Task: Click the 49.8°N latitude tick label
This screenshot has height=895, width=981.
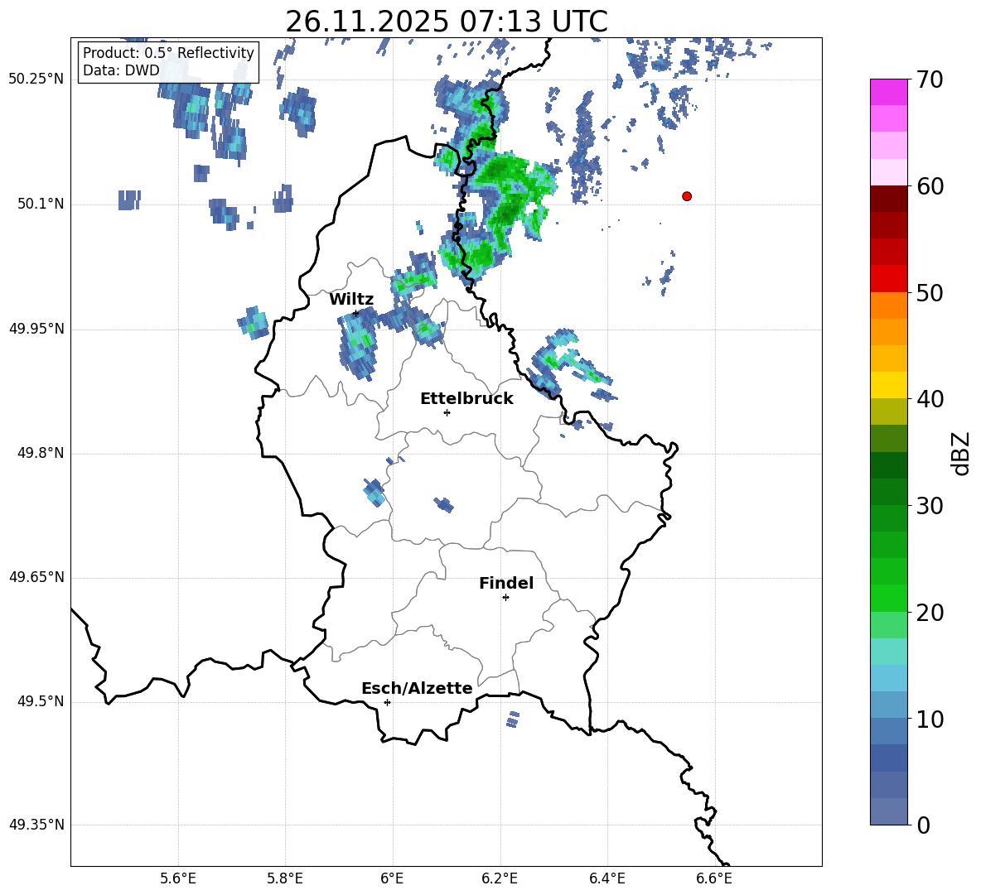Action: pyautogui.click(x=41, y=453)
